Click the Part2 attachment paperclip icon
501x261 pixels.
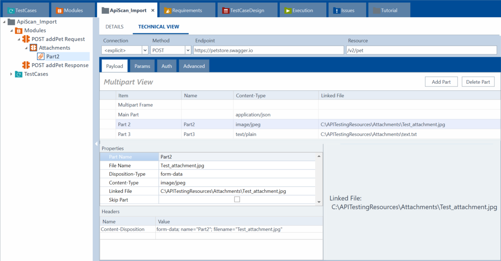point(41,56)
